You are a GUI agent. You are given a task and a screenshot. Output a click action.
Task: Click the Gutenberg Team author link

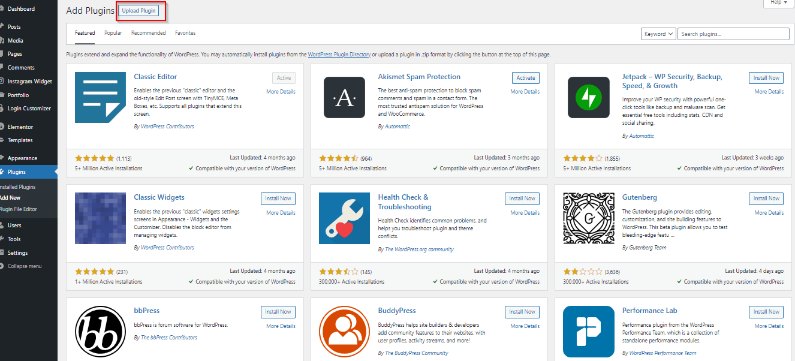pyautogui.click(x=648, y=247)
